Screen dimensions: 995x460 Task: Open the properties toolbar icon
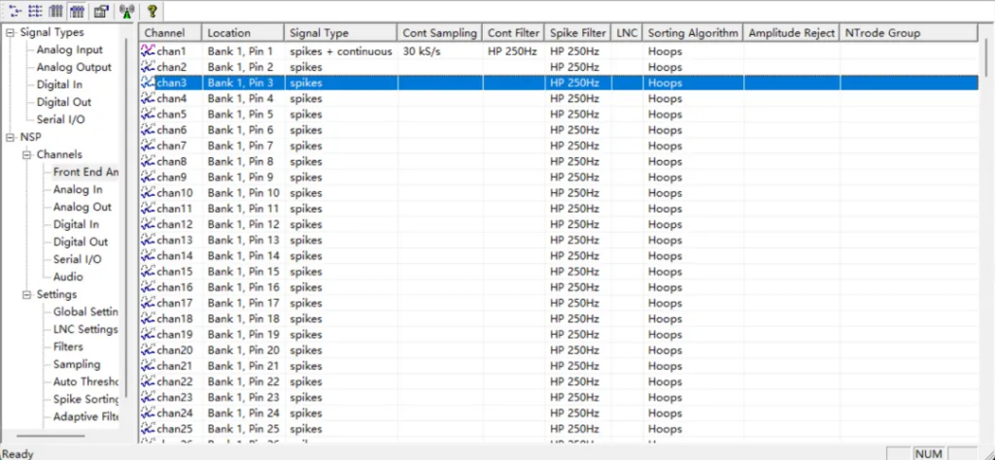[101, 11]
